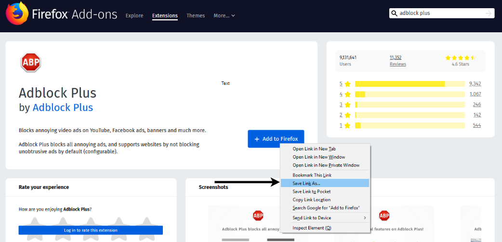Click the star beside the 5 rating row
The height and width of the screenshot is (242, 502).
[x=348, y=84]
